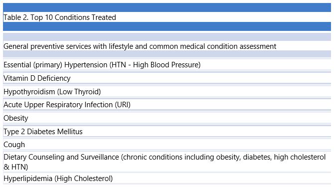Click the '& HTN)' continuation line
This screenshot has height=187, width=334.
coord(16,167)
